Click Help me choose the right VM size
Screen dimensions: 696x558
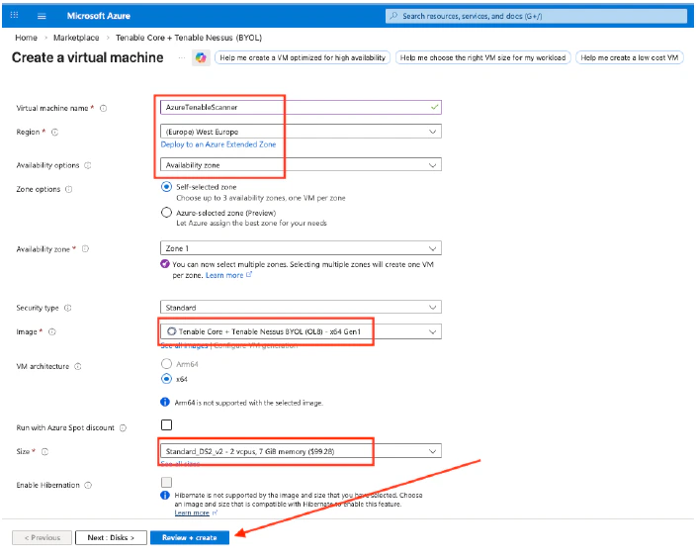coord(482,57)
